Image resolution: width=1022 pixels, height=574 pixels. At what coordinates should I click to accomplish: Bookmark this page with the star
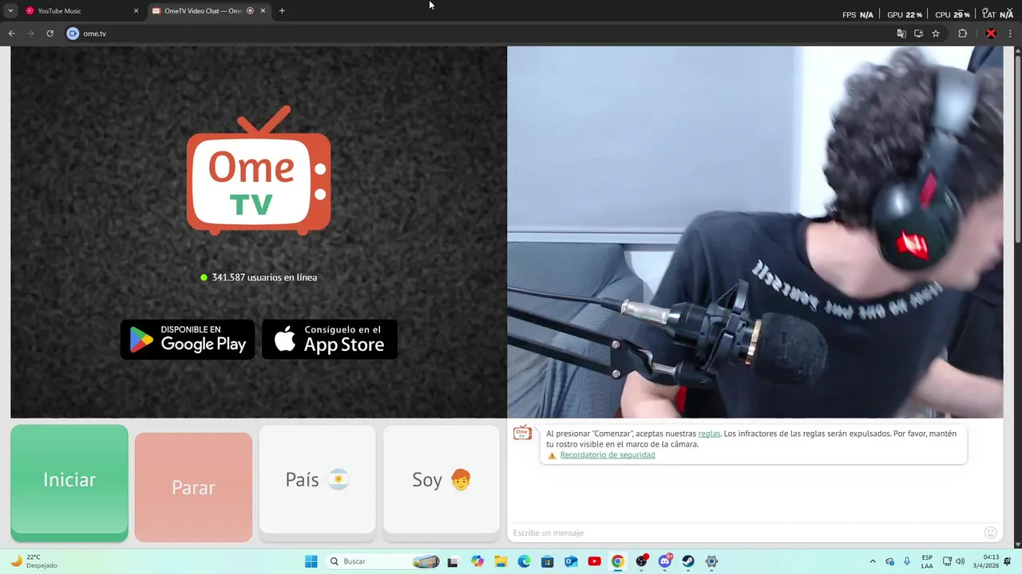[936, 33]
